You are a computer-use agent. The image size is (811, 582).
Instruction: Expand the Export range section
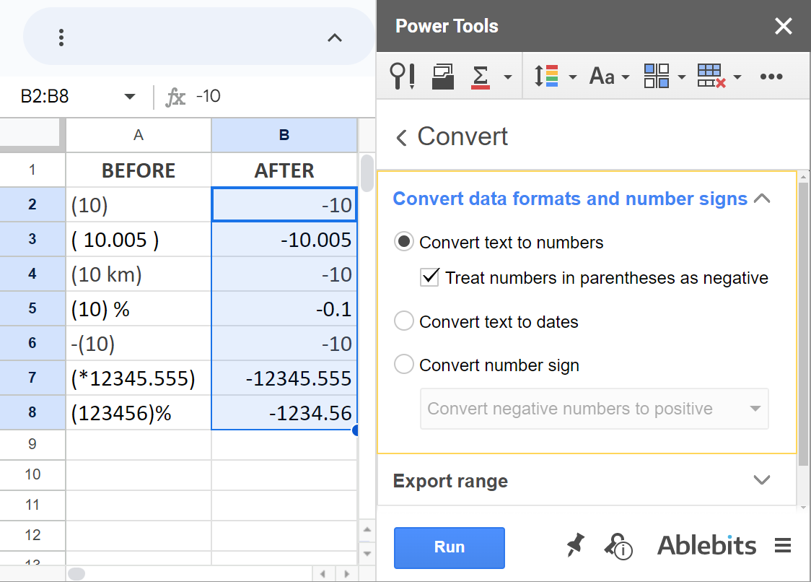762,479
